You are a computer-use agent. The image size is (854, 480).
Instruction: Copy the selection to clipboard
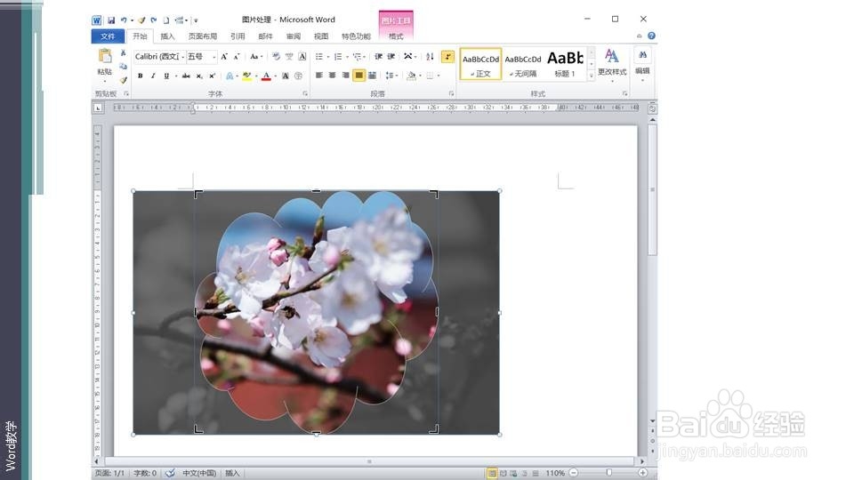click(x=123, y=67)
